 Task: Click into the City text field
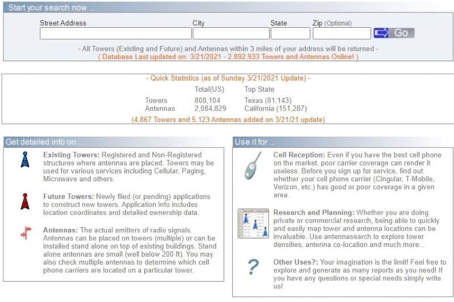(230, 33)
